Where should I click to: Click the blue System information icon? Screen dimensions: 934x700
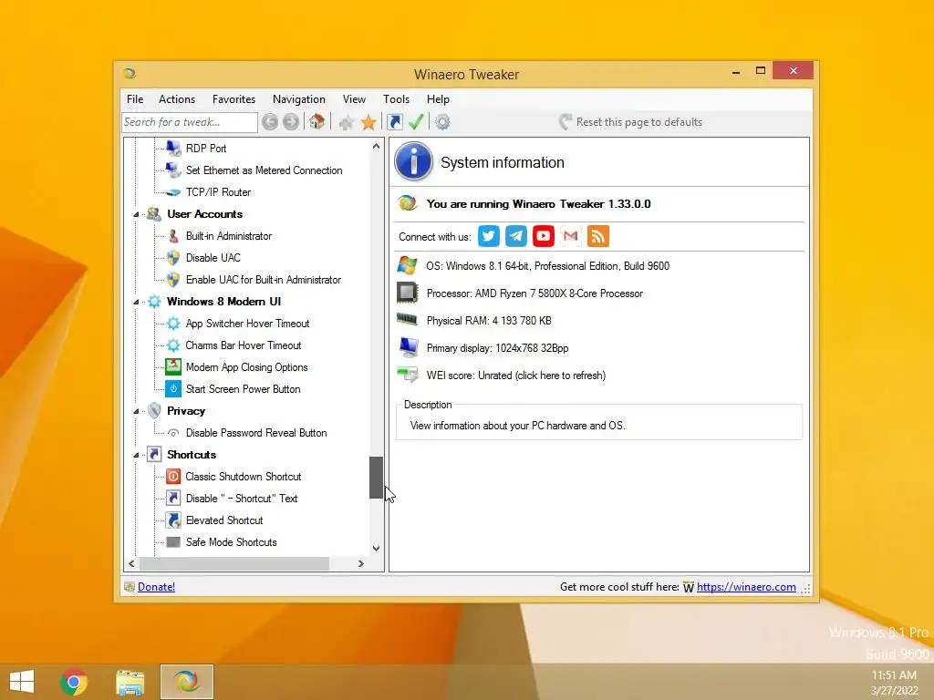pyautogui.click(x=413, y=161)
